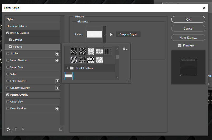Viewport: 212px width, 140px height.
Task: Select the blue-highlighted plain white pattern
Action: click(x=69, y=76)
